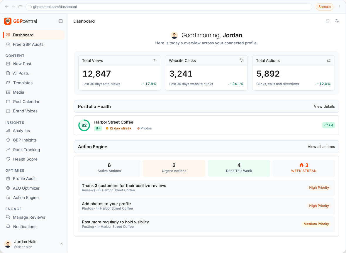Select the 4 Done This Week tile
The height and width of the screenshot is (253, 346).
click(239, 168)
